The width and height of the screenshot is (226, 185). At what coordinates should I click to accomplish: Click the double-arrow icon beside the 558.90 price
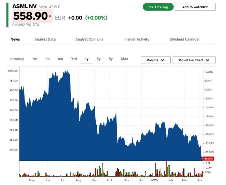pos(50,16)
